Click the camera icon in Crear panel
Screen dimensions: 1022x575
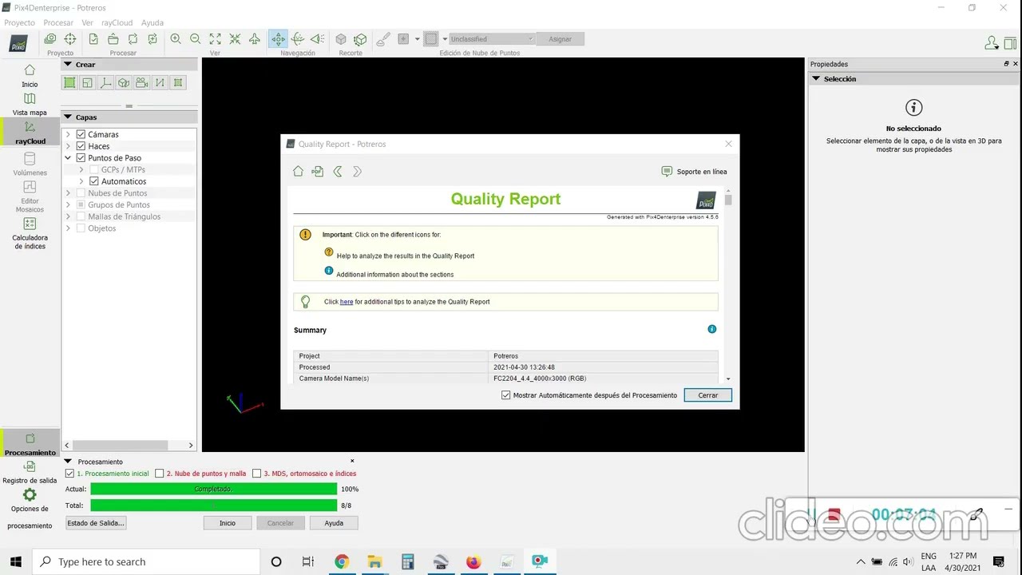141,82
